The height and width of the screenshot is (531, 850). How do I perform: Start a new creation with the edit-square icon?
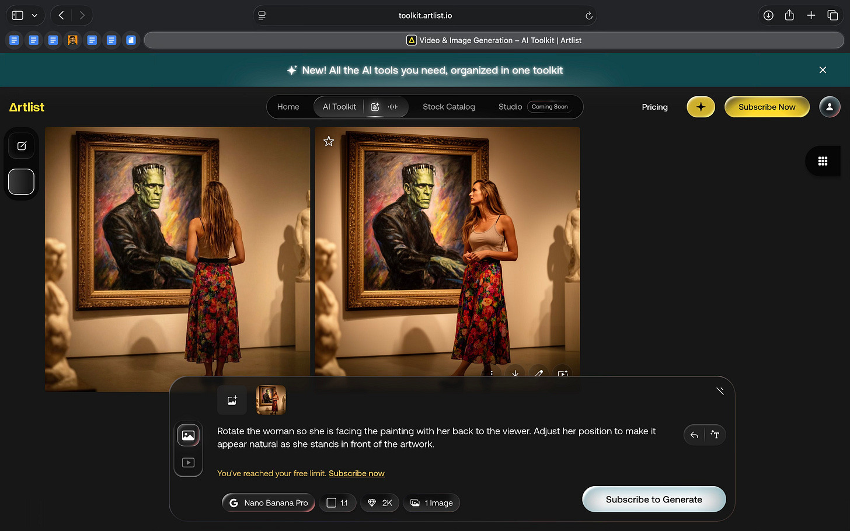click(22, 146)
